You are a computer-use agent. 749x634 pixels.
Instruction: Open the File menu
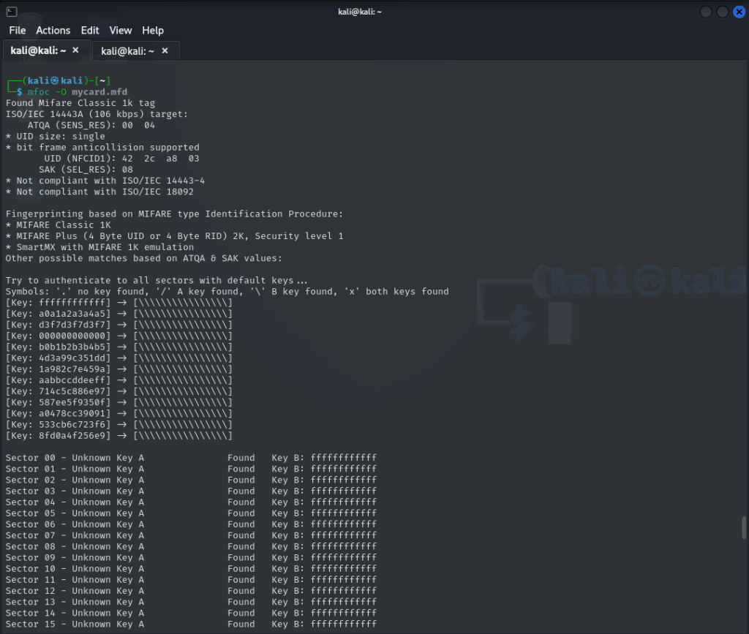pyautogui.click(x=17, y=30)
